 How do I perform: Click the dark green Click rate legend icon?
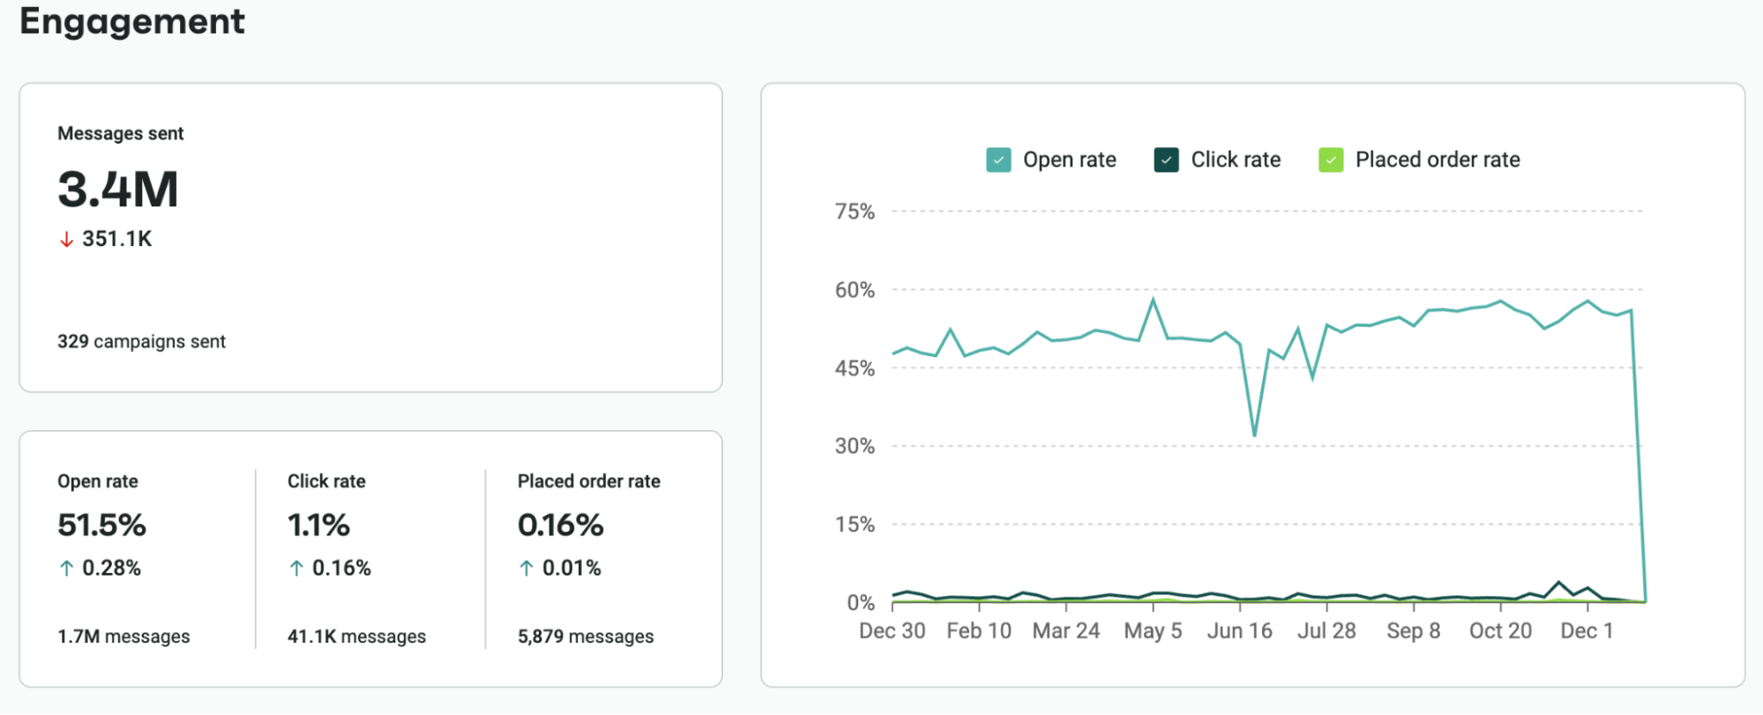[x=1165, y=160]
